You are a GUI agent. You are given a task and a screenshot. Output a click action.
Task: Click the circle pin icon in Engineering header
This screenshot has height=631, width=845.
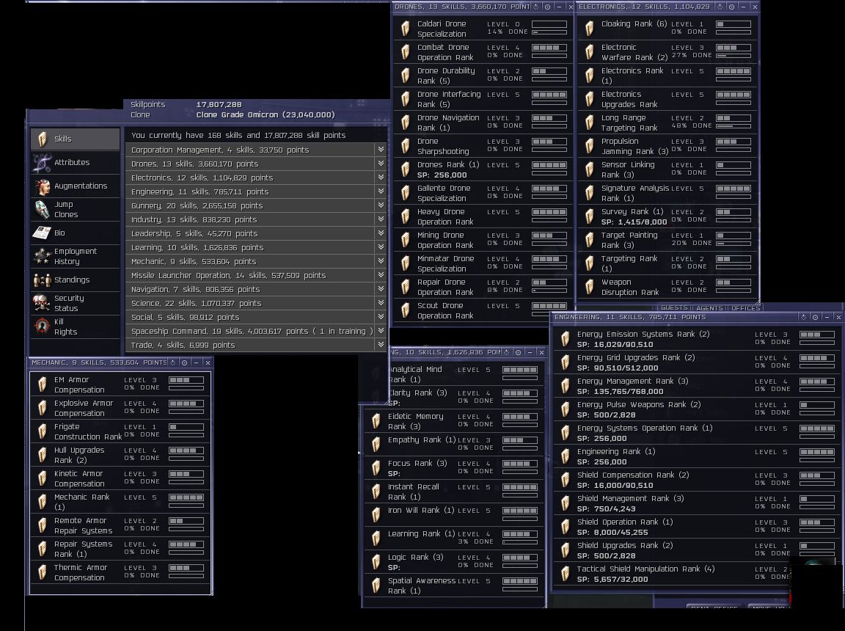click(x=816, y=317)
